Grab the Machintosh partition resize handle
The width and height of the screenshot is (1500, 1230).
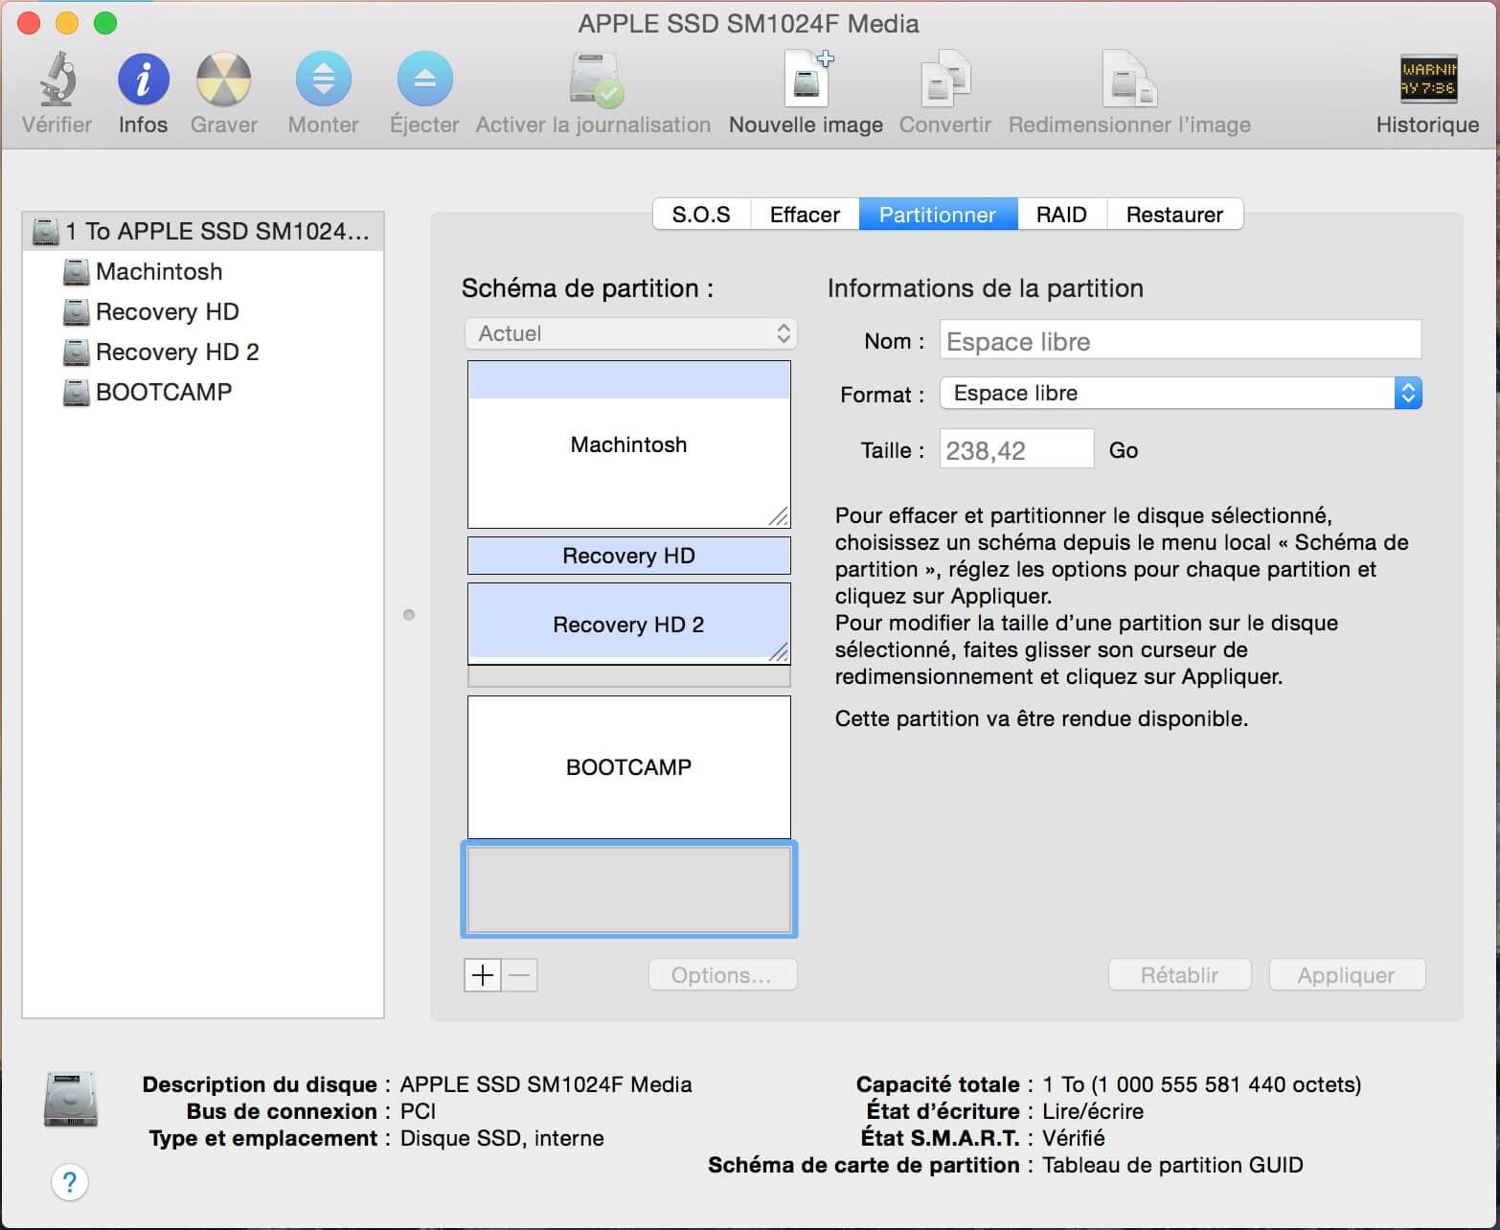tap(779, 516)
